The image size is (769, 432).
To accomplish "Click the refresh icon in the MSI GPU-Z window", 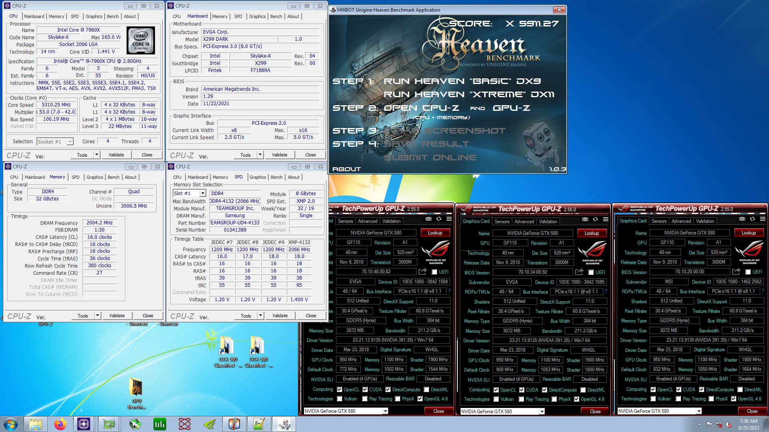I will pyautogui.click(x=752, y=219).
